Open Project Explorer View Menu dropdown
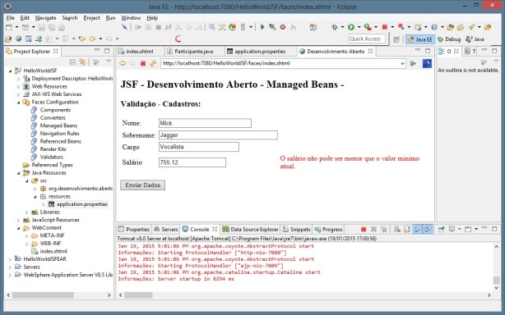 [109, 62]
